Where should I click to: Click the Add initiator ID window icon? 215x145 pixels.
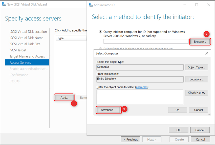pyautogui.click(x=91, y=5)
